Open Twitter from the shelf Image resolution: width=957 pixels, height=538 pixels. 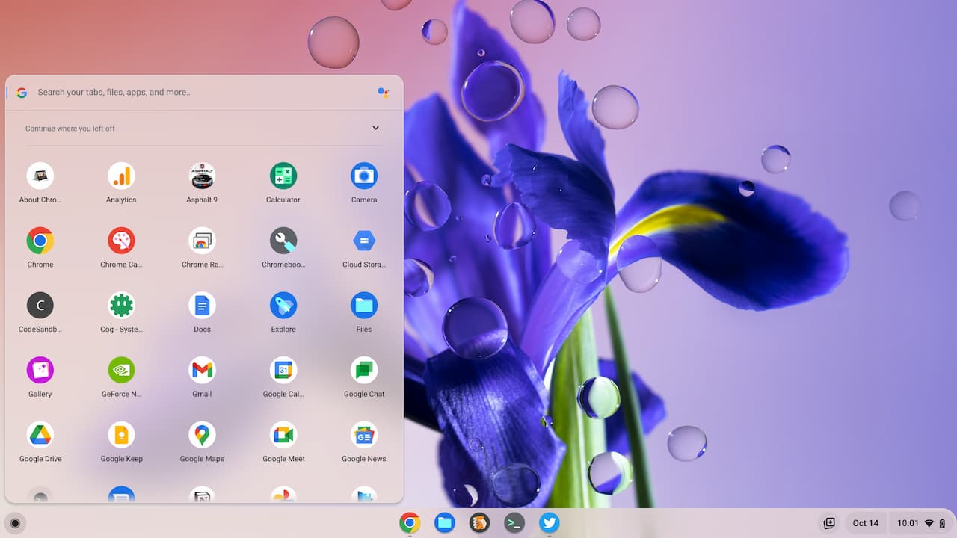coord(550,522)
